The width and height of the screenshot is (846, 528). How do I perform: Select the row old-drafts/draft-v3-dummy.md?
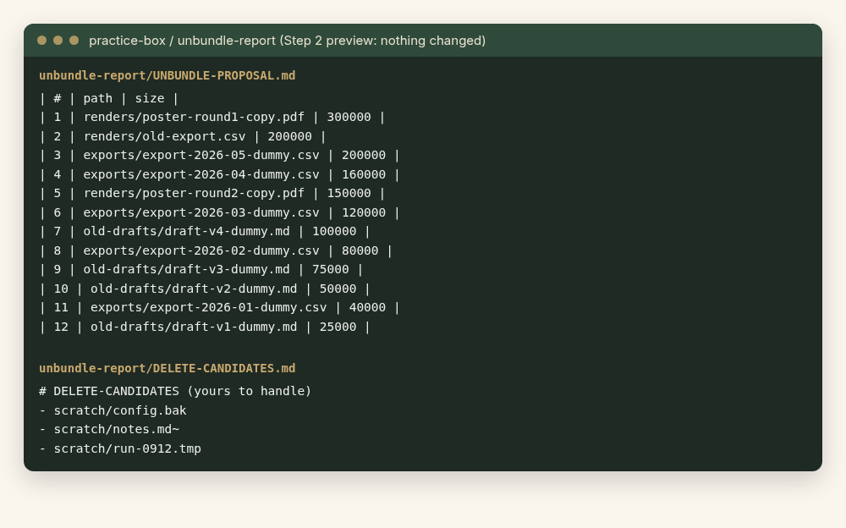pyautogui.click(x=201, y=269)
